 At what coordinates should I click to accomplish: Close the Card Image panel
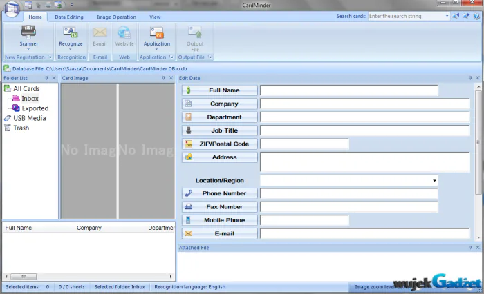171,78
